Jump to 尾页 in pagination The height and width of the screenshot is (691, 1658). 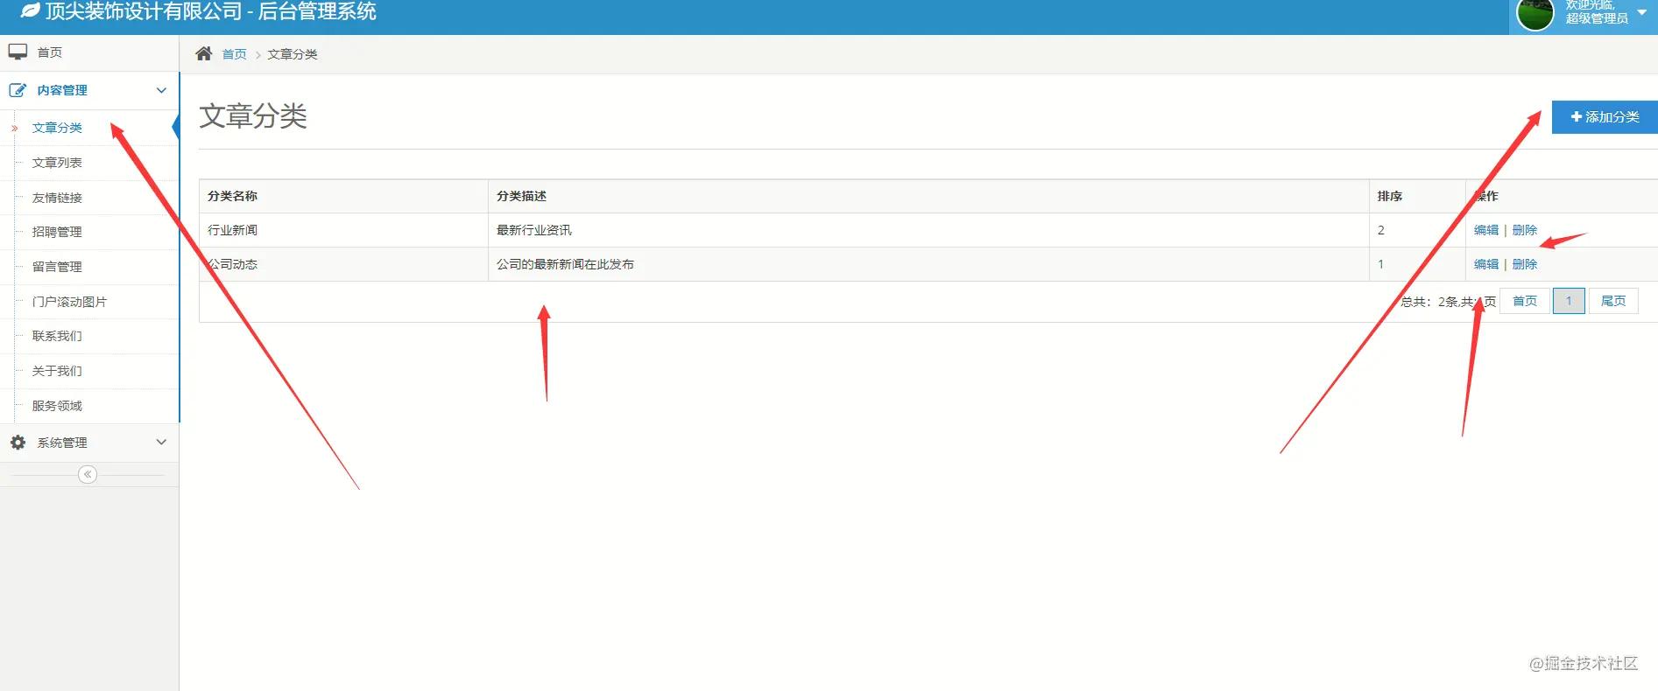[x=1612, y=301]
